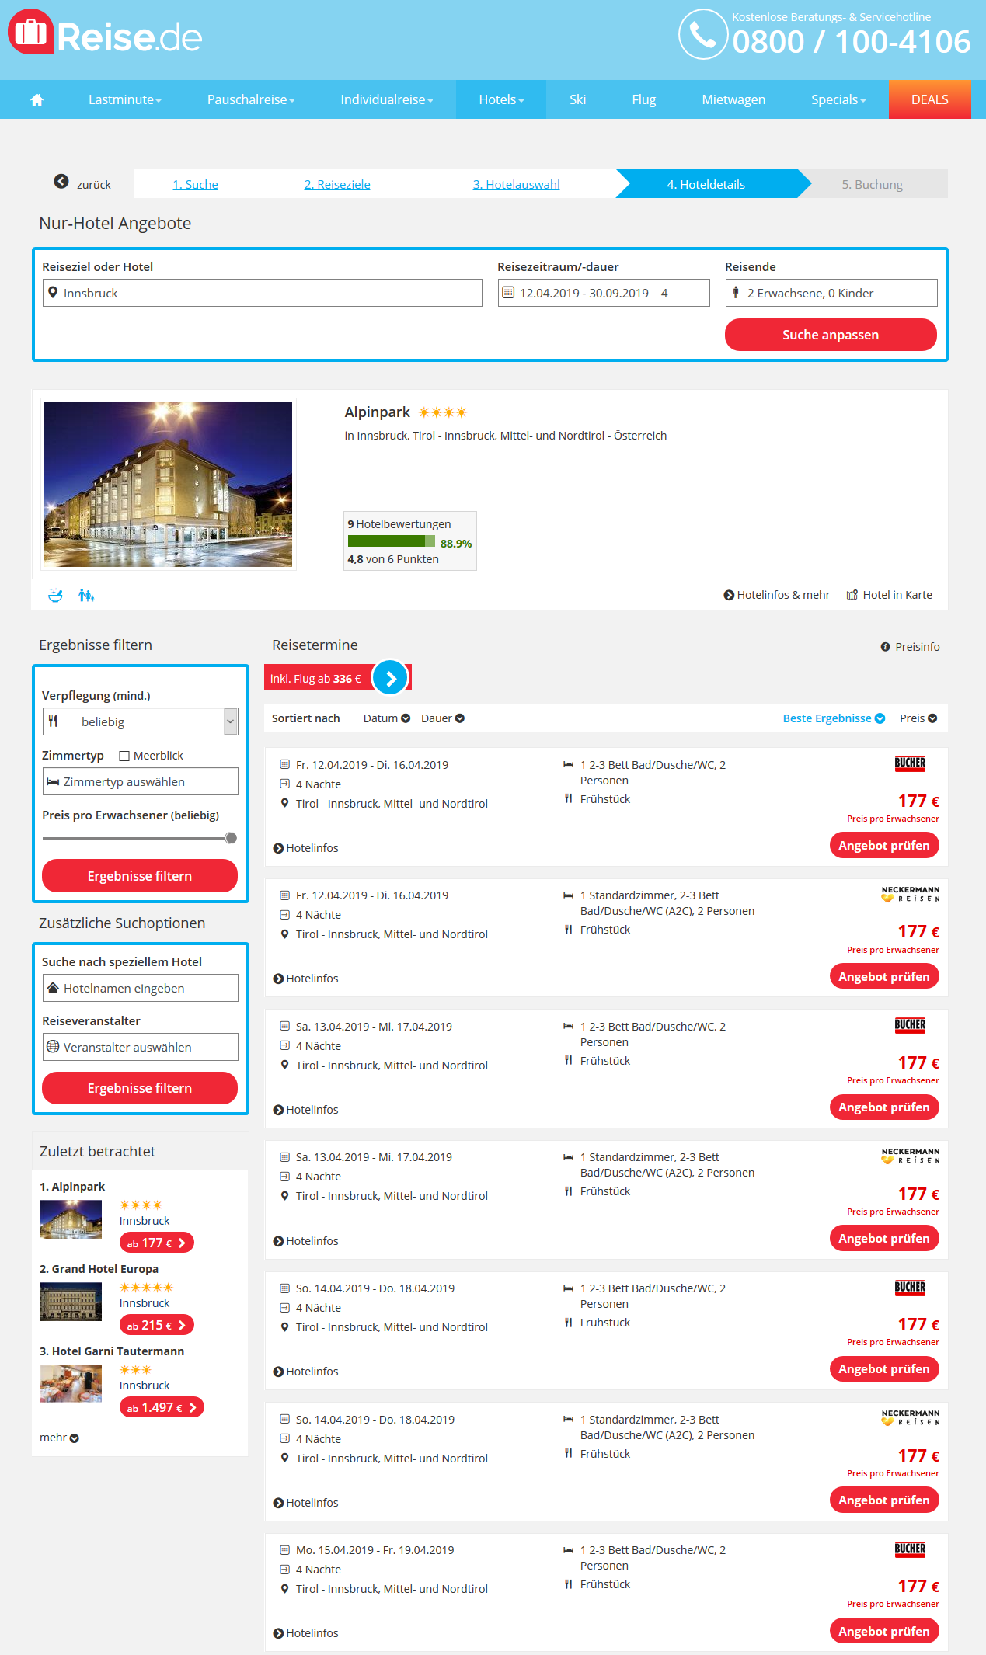Enable the Meerblick checkbox
The width and height of the screenshot is (986, 1655).
tap(124, 756)
